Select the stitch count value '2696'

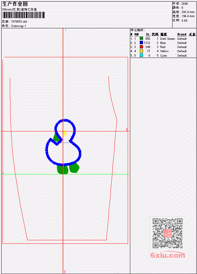185,4
